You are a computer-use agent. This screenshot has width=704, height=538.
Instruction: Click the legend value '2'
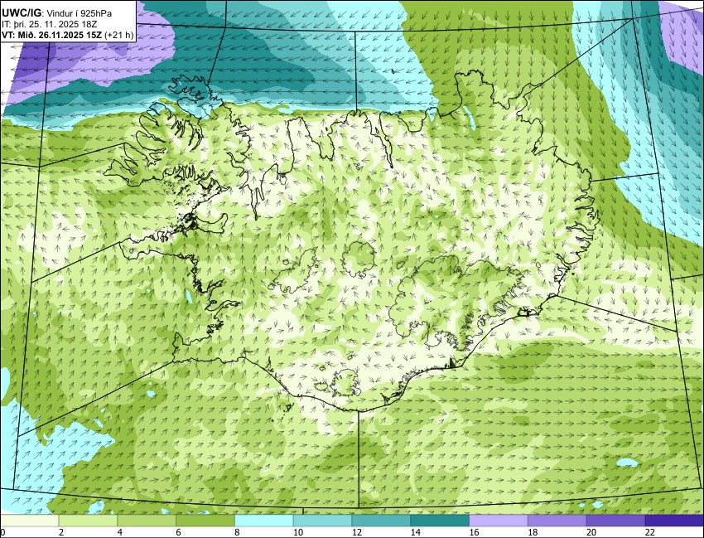[x=61, y=532]
